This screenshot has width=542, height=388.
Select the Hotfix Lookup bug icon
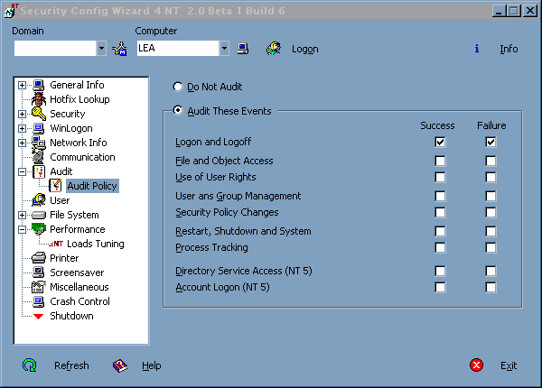coord(39,99)
